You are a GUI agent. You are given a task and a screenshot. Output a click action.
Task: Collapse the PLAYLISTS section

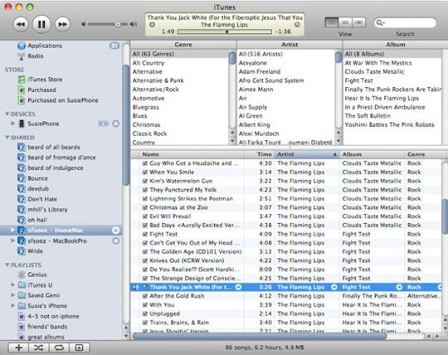7,265
